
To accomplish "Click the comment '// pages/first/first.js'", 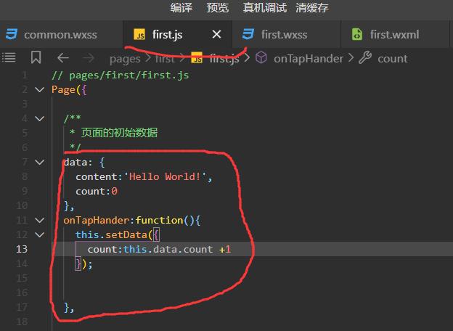I will click(x=121, y=75).
